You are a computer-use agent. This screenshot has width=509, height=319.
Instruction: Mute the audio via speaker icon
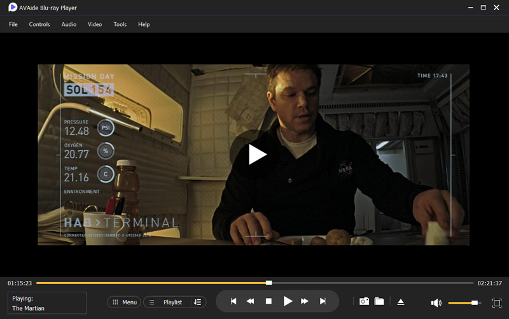(436, 302)
